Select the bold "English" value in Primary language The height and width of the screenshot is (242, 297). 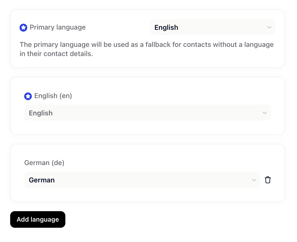[166, 27]
